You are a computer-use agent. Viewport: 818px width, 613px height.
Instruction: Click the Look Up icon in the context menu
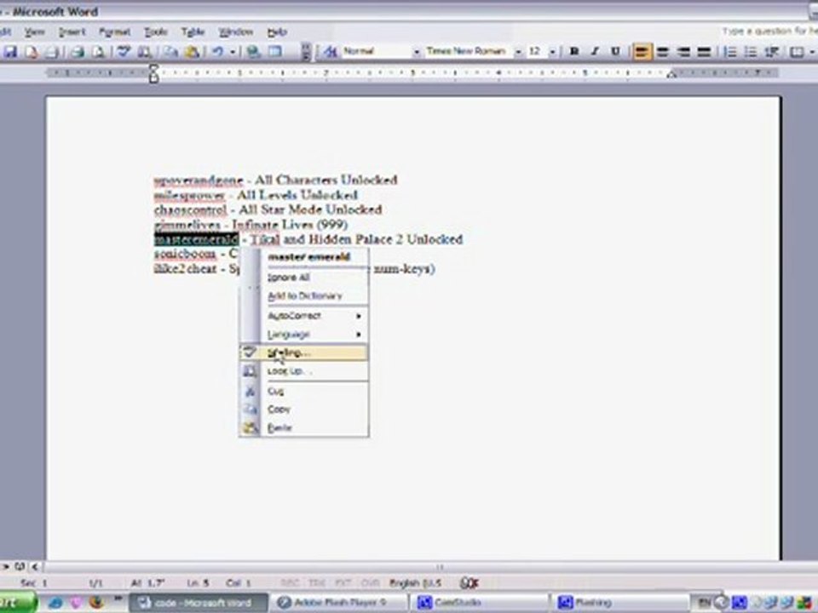coord(250,371)
